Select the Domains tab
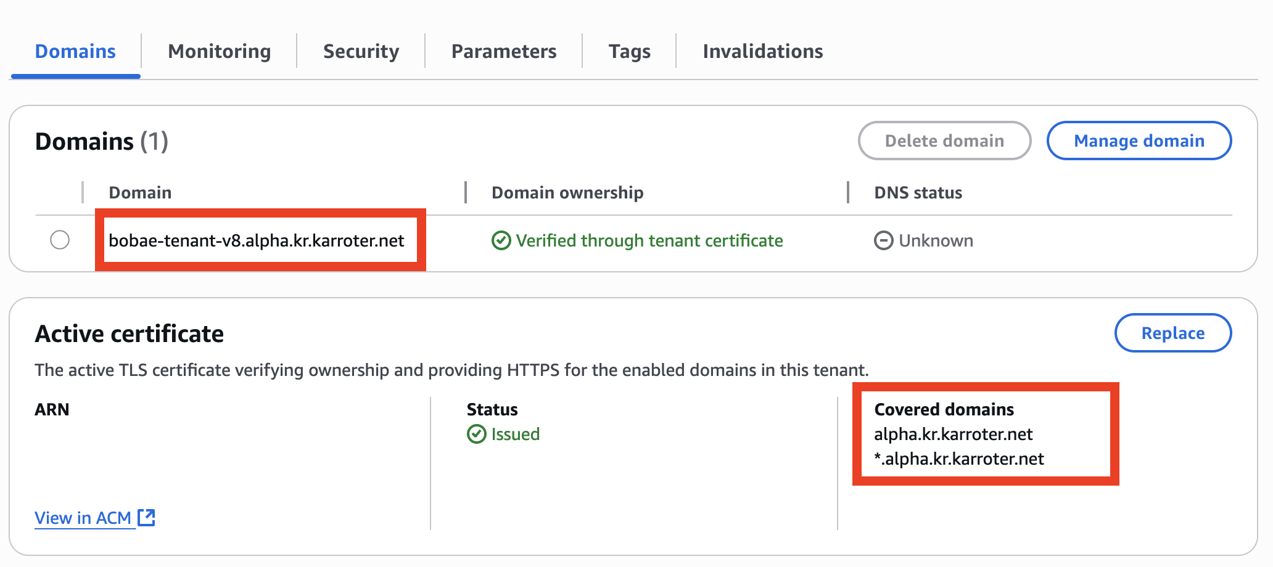 point(75,51)
